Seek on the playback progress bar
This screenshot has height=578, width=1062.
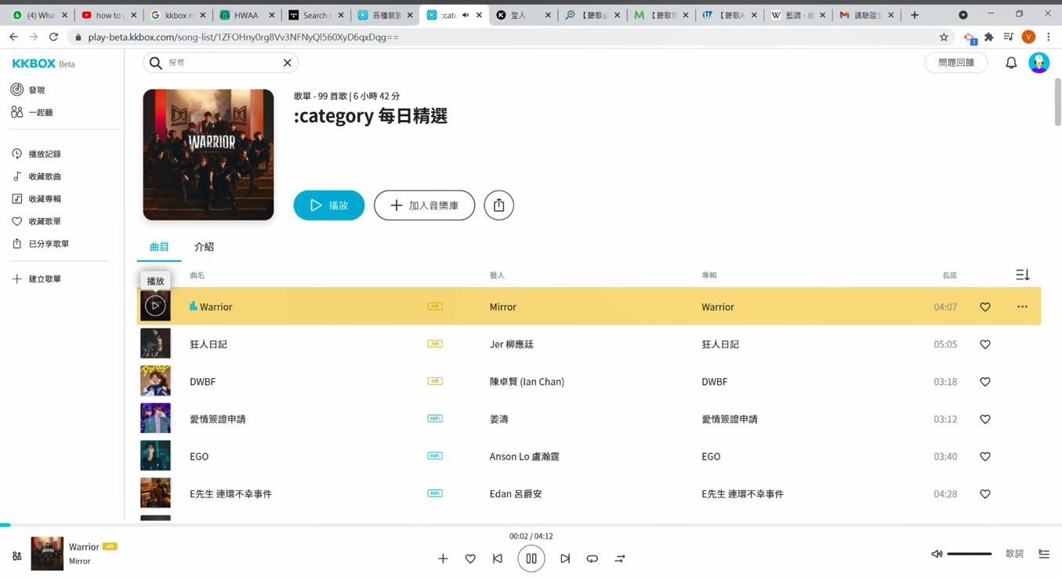point(531,525)
